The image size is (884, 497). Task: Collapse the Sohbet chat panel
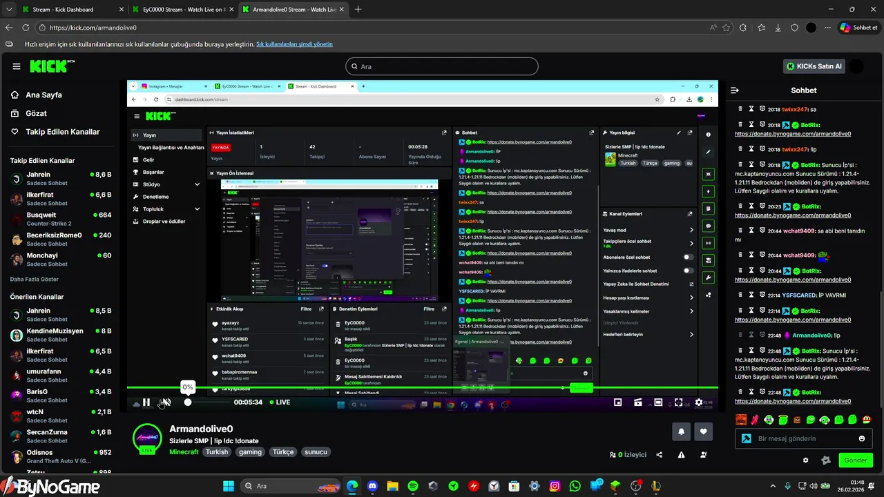(x=735, y=90)
